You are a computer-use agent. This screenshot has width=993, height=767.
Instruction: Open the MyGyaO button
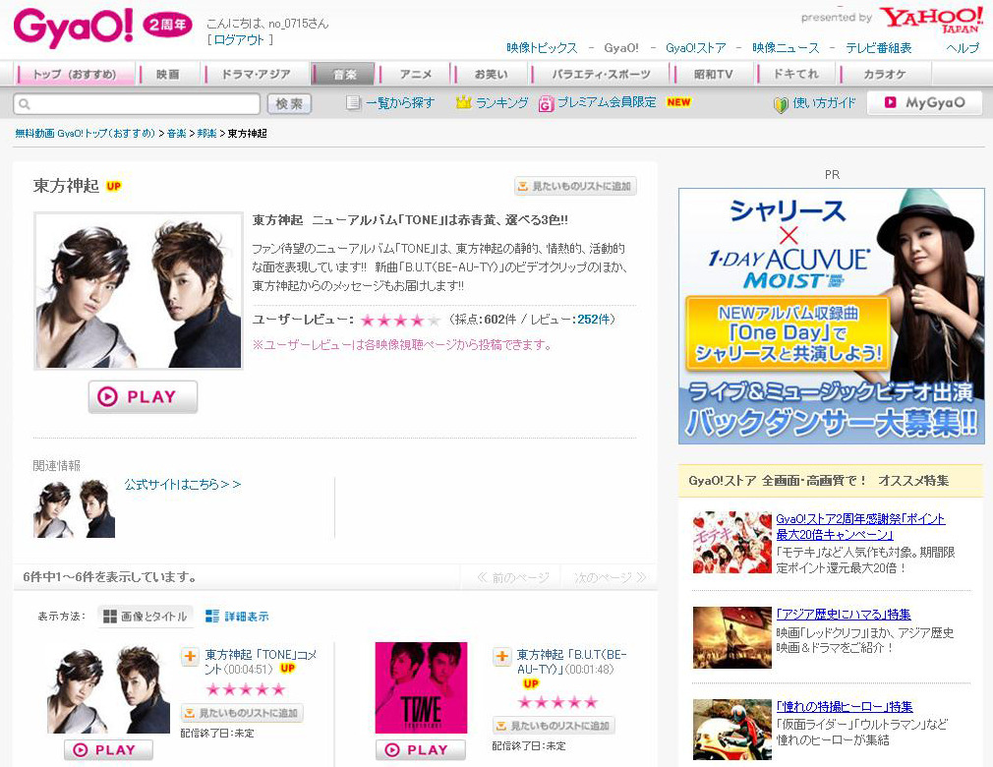point(924,102)
